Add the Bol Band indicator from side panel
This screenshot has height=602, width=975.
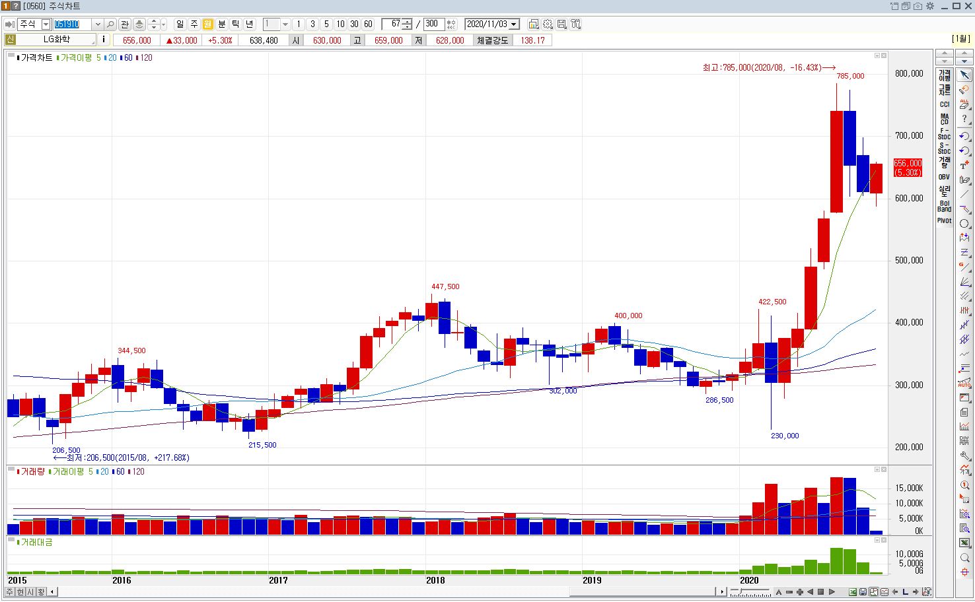click(945, 206)
